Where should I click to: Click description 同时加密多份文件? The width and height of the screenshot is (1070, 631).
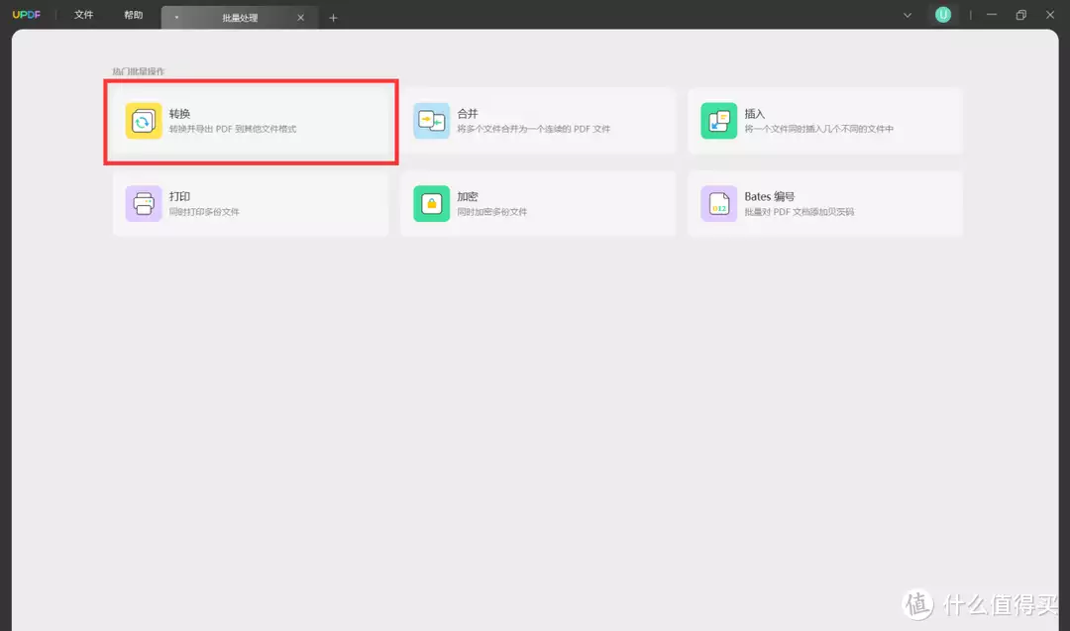tap(492, 212)
